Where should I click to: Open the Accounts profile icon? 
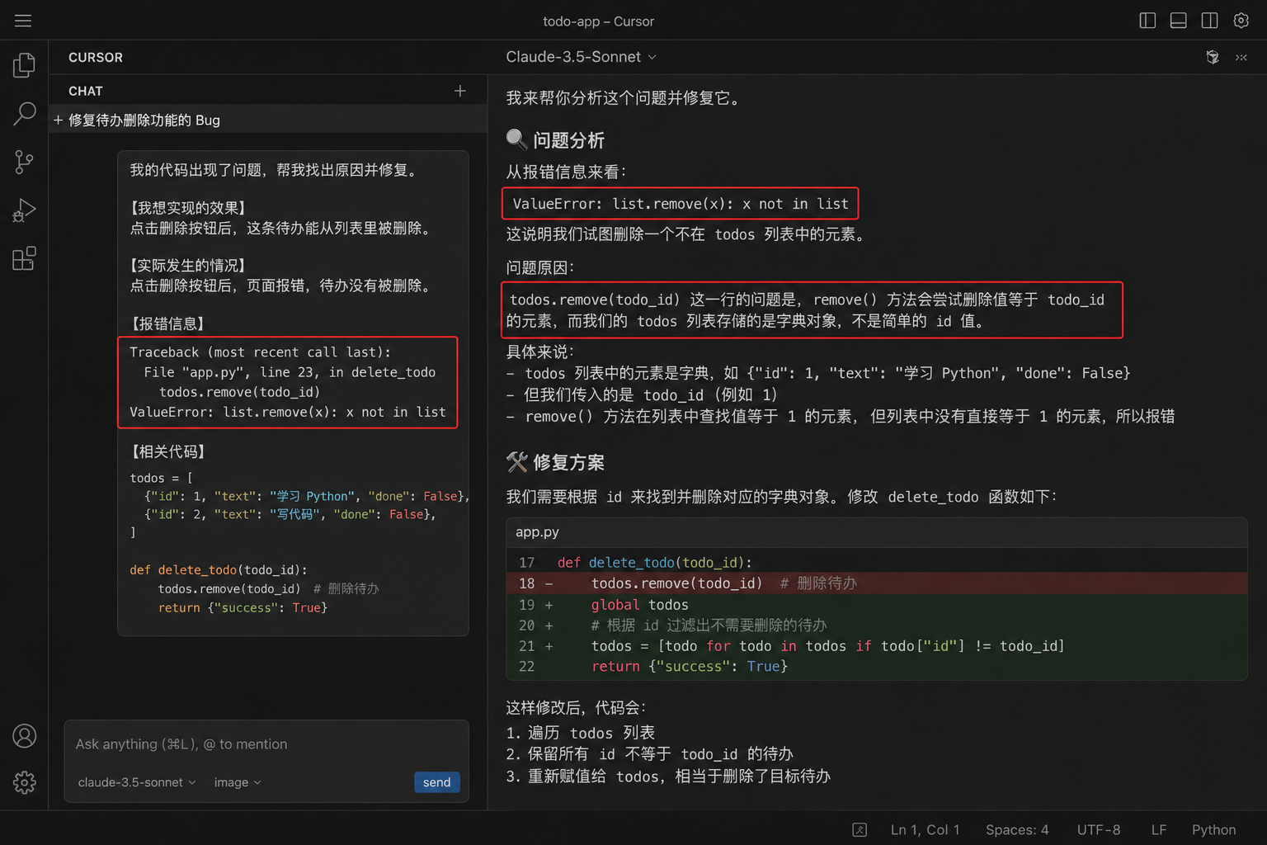(x=24, y=735)
